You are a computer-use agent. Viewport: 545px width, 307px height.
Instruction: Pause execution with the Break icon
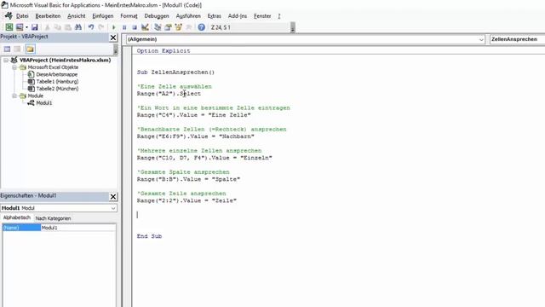click(x=124, y=27)
